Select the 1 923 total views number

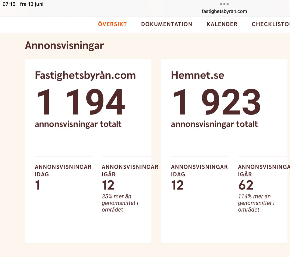click(216, 102)
